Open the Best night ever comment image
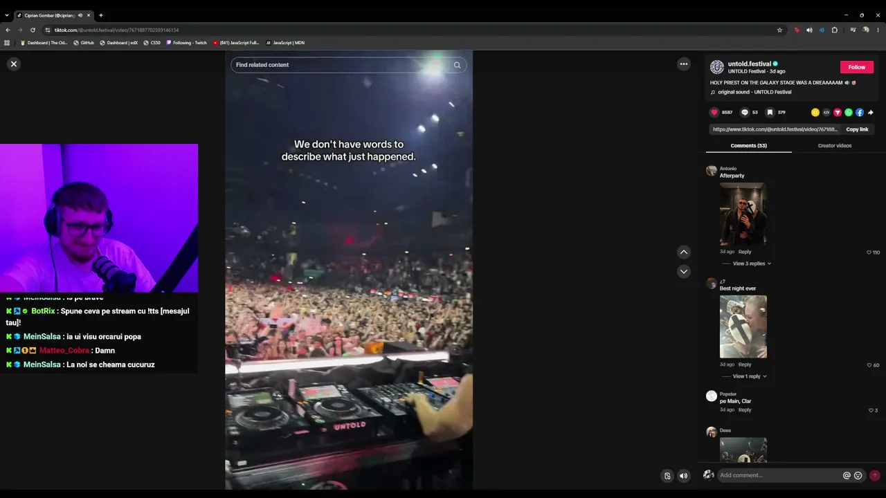 743,327
